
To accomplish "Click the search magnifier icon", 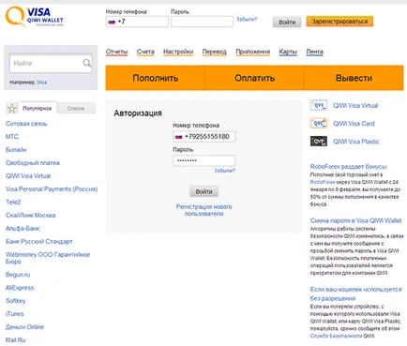I will click(87, 63).
